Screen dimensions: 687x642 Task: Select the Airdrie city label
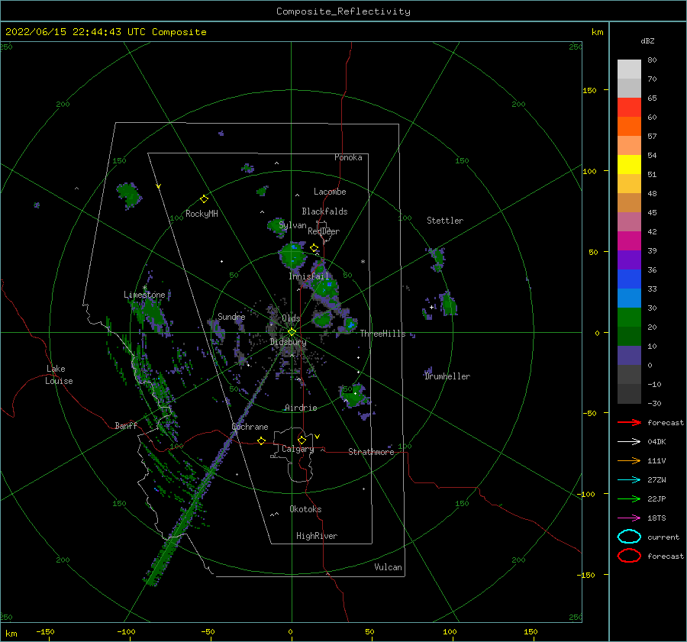coord(301,408)
